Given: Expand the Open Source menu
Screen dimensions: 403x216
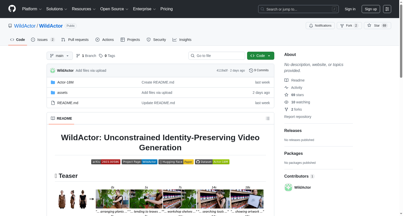Looking at the screenshot, I should tap(114, 9).
